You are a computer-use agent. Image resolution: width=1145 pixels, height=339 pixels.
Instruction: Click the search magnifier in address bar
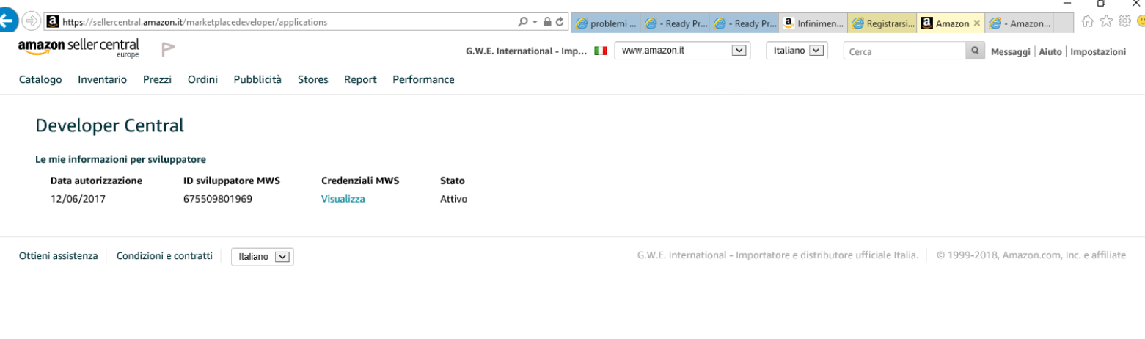(523, 22)
